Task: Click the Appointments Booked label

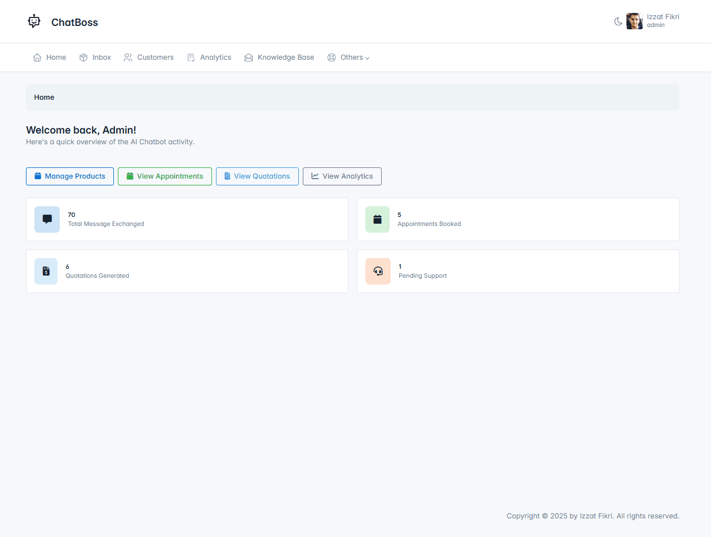Action: 429,224
